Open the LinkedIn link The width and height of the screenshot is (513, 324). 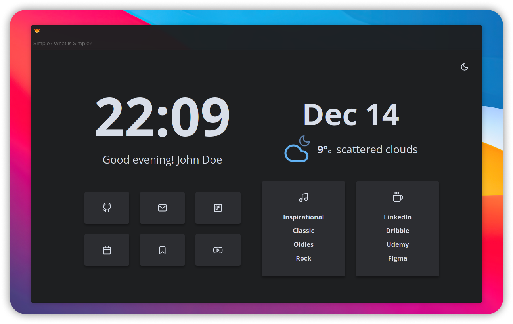point(398,217)
